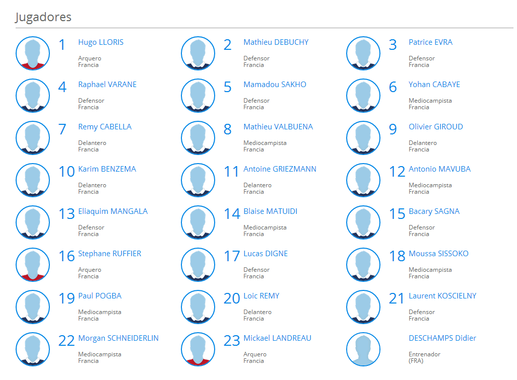The image size is (517, 380).
Task: Click Antoine GRIEZMANN avatar icon
Action: coord(198,180)
